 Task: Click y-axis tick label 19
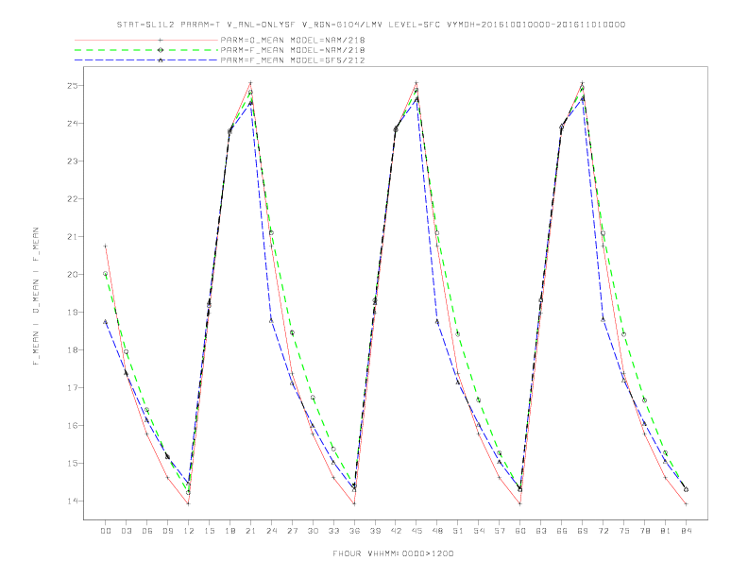73,313
